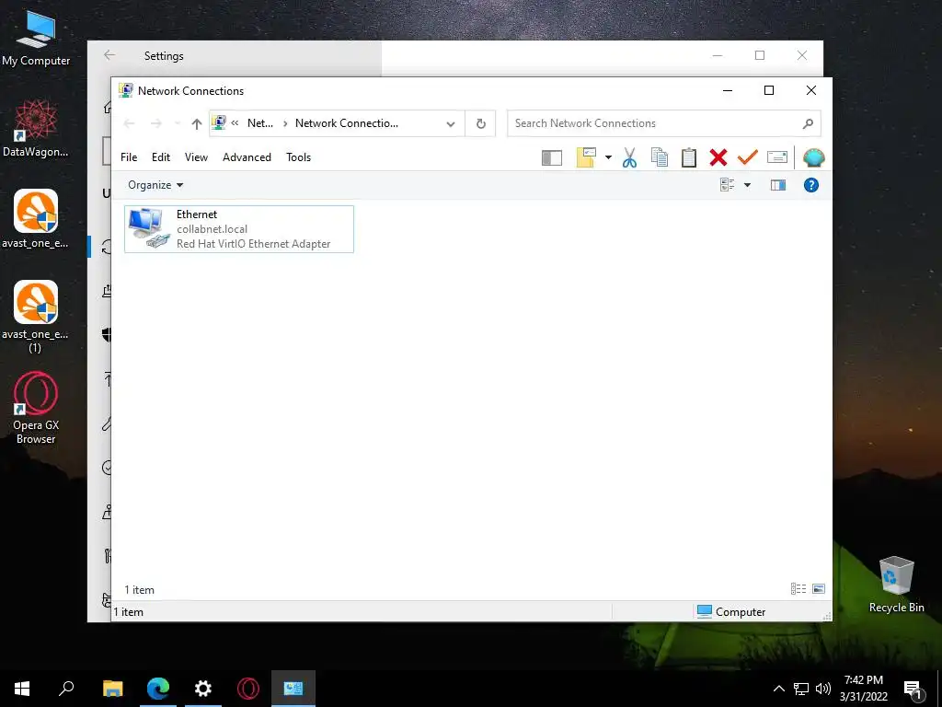Viewport: 942px width, 707px height.
Task: Switch to details view icon at bottom right
Action: (798, 588)
